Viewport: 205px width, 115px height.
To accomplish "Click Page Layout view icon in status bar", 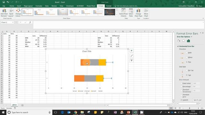I will 175,108.
